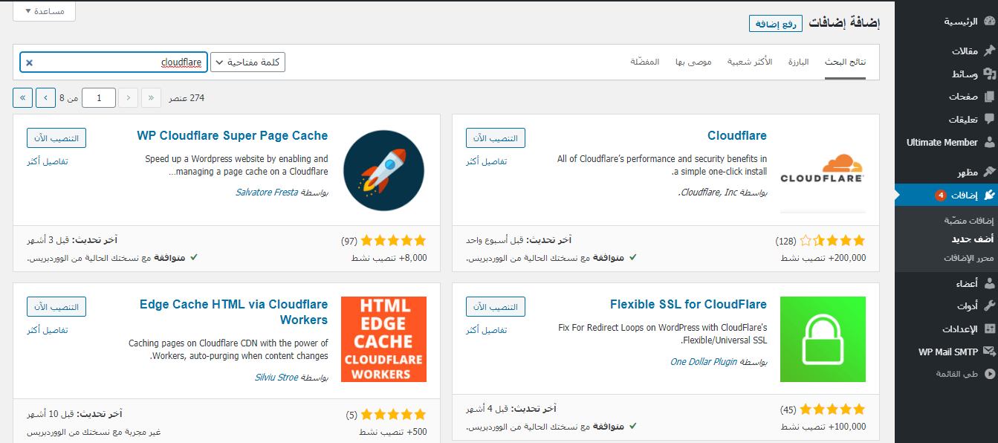Install Edge Cache HTML via Cloudflare Workers
Screen dimensions: 998x443
[x=56, y=306]
